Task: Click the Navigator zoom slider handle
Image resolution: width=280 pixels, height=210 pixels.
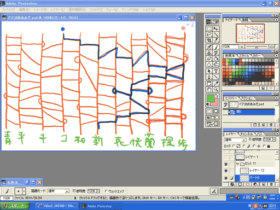Action: tap(256, 47)
